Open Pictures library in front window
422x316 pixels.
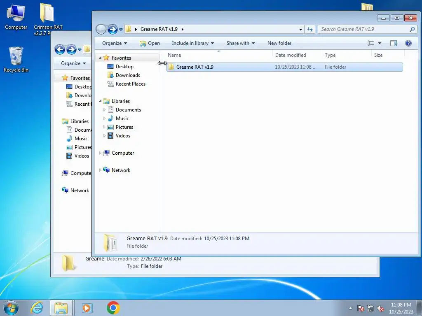pyautogui.click(x=124, y=127)
